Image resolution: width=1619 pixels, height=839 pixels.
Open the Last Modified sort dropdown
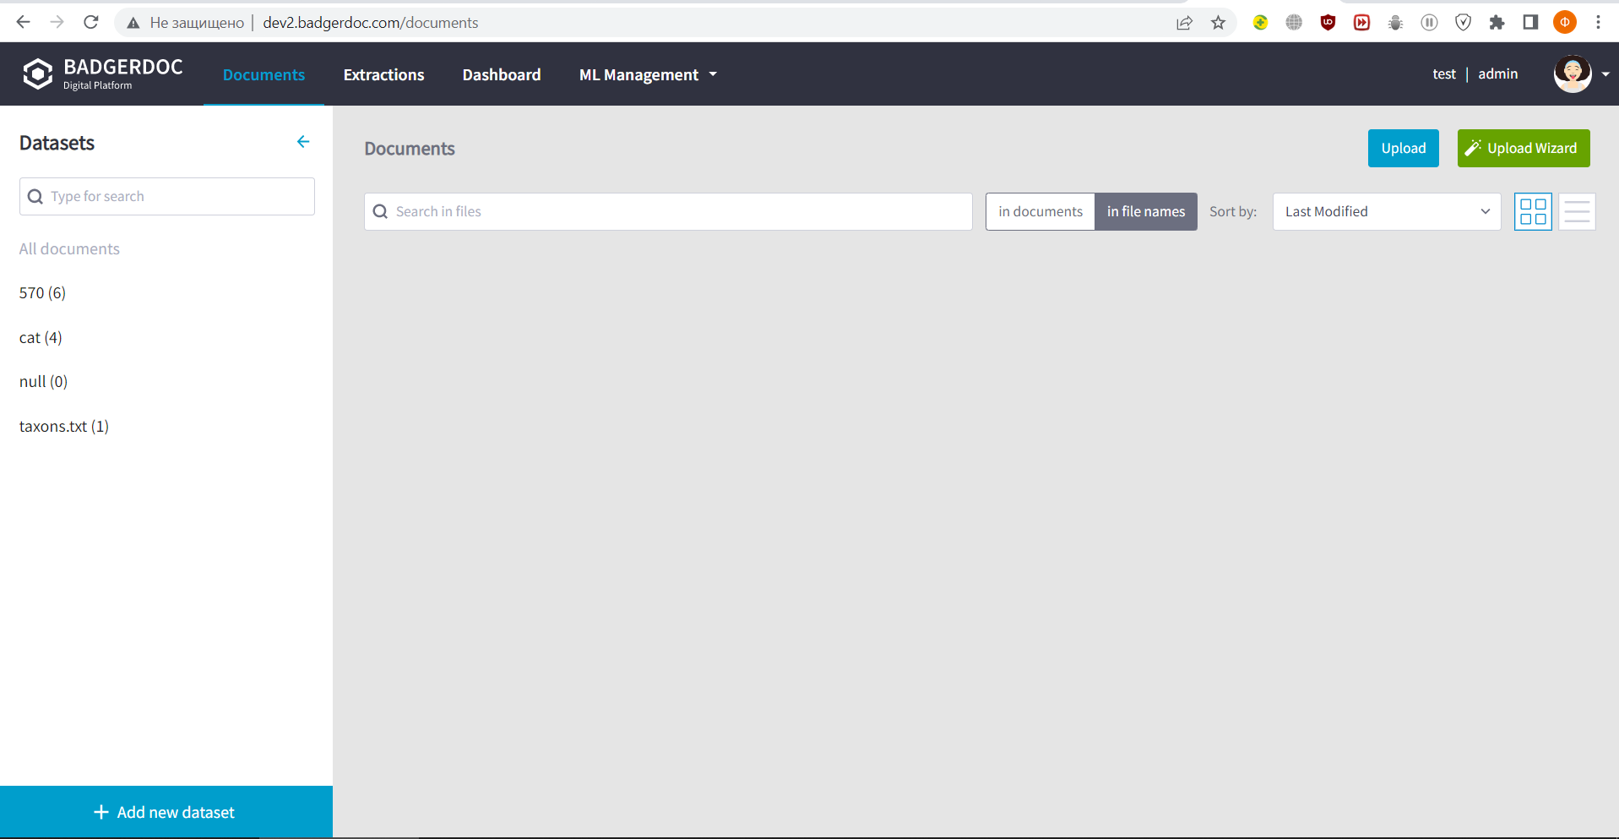1386,211
